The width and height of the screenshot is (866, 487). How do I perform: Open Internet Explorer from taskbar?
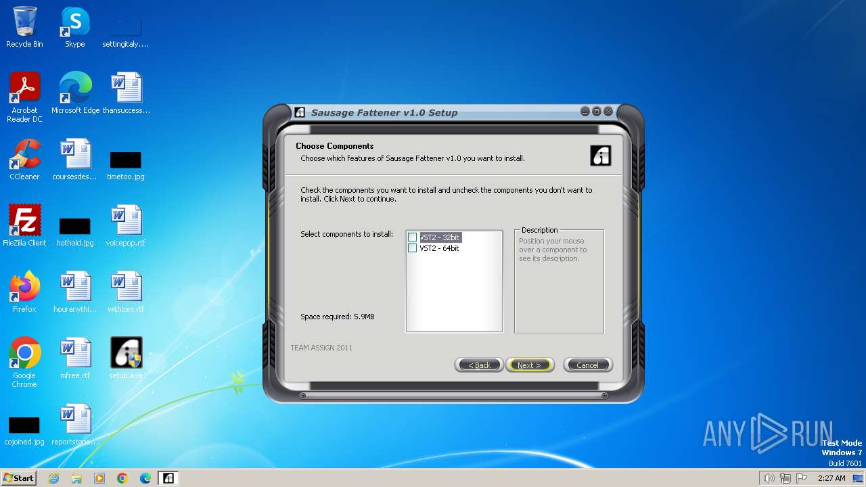53,478
